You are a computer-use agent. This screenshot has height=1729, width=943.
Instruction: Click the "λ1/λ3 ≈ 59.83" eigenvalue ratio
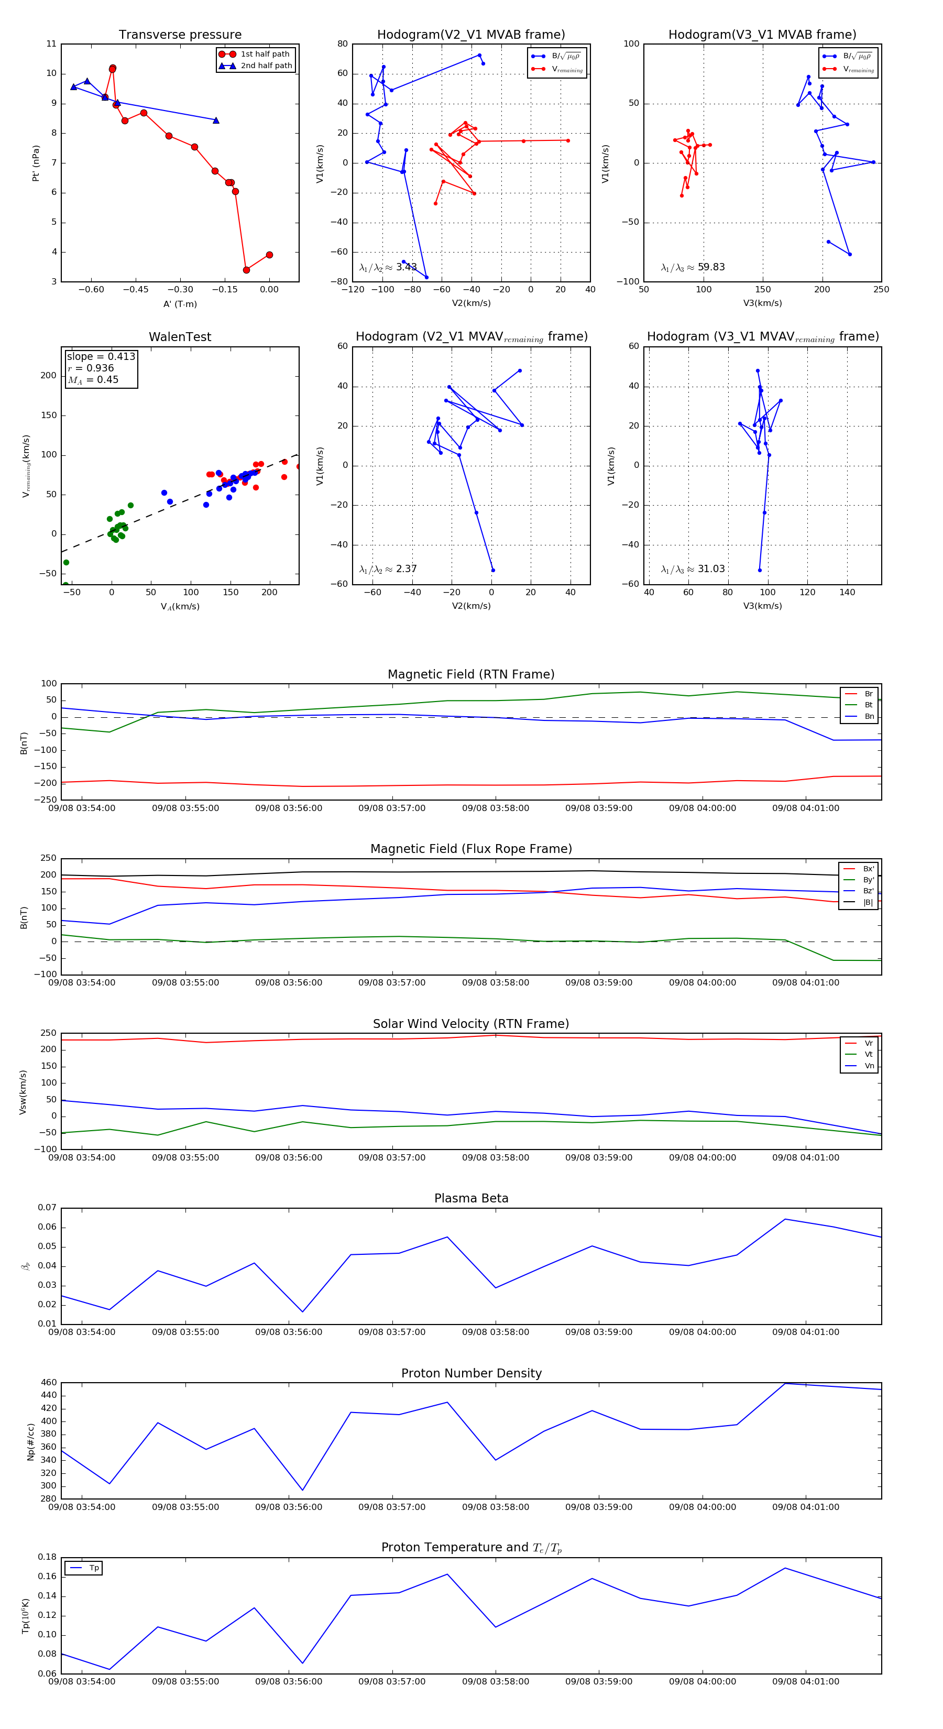pyautogui.click(x=693, y=267)
